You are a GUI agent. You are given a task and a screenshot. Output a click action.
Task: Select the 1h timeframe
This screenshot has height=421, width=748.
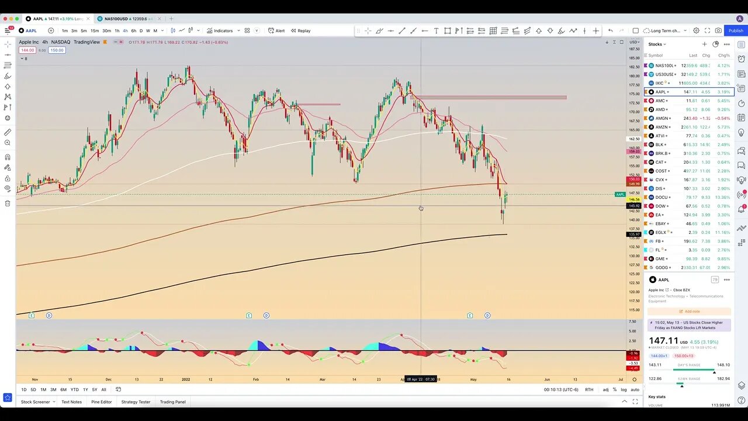click(x=117, y=30)
